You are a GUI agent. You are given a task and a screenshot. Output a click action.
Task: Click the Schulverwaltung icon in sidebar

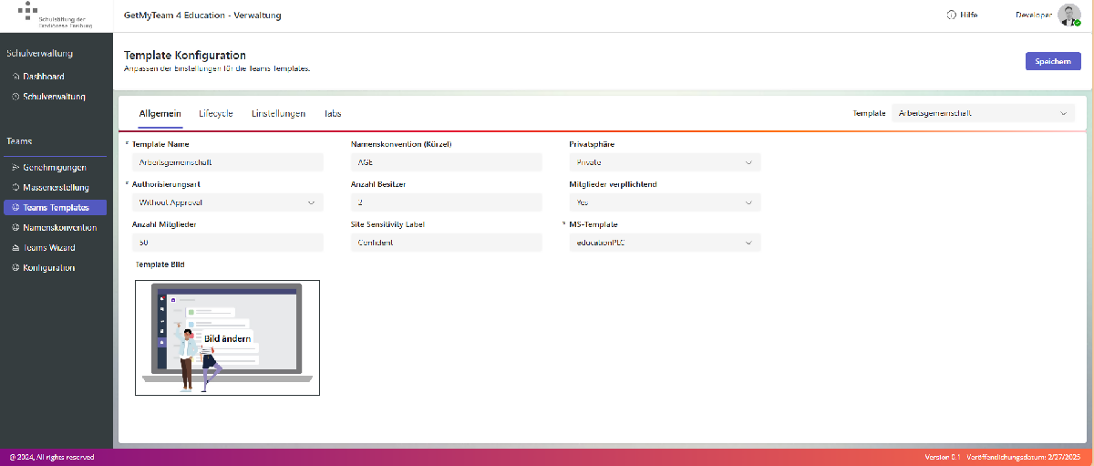[x=15, y=96]
